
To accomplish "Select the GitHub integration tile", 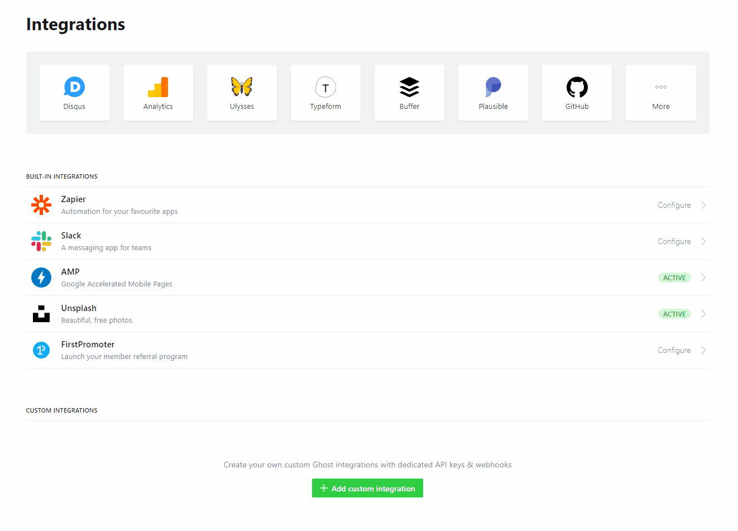I will tap(577, 92).
